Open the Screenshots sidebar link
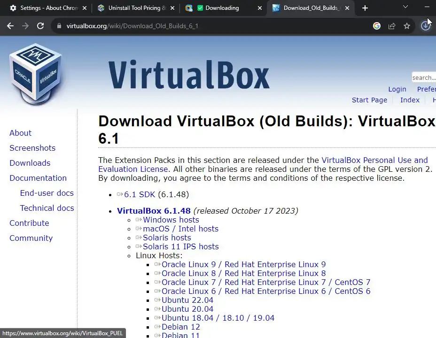436x338 pixels. [32, 148]
